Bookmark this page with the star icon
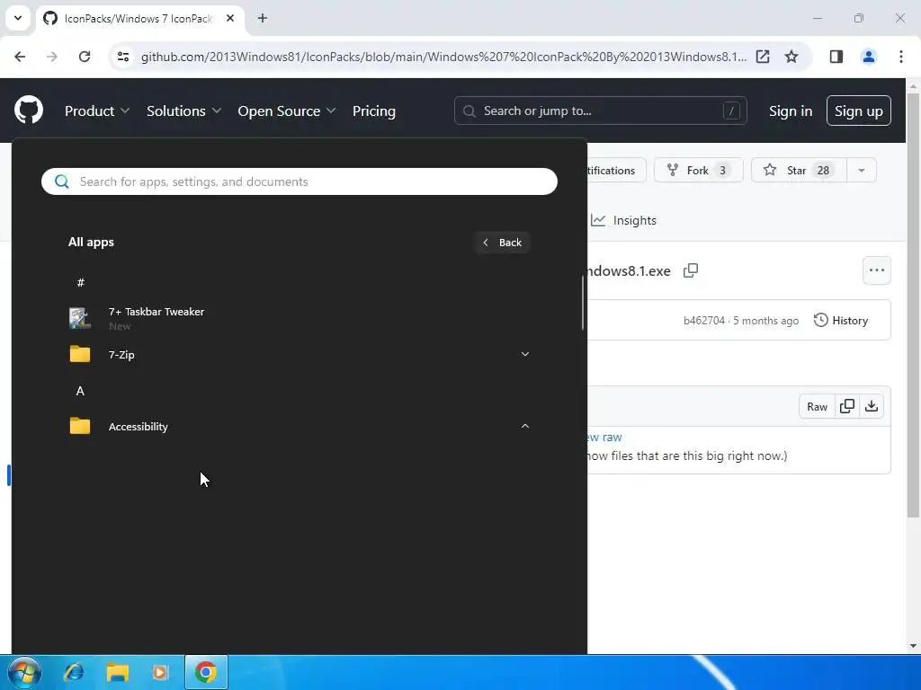This screenshot has height=690, width=921. 791,57
